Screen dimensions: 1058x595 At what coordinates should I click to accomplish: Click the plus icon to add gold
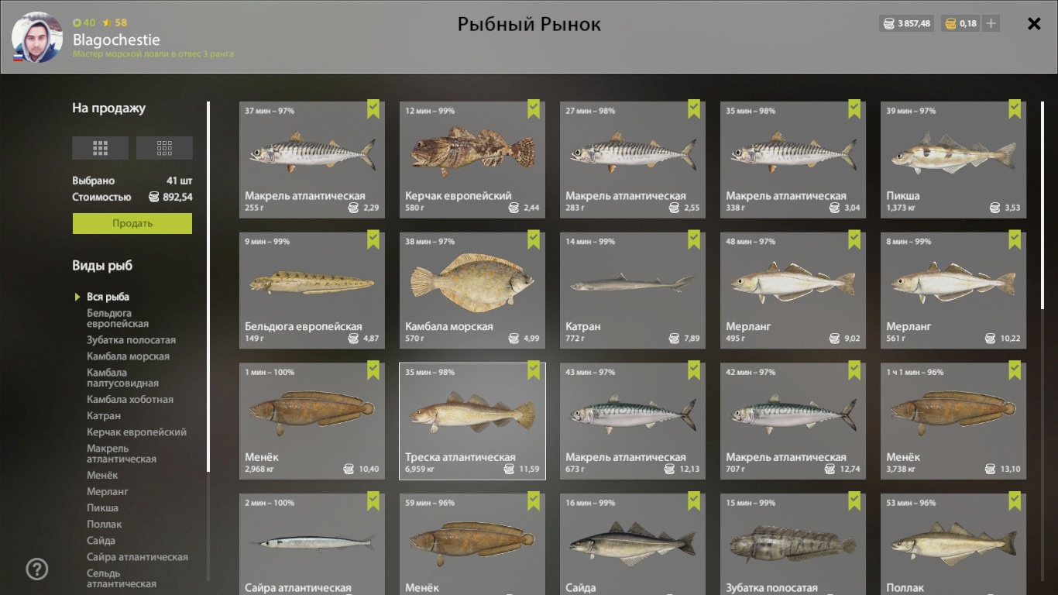[991, 23]
